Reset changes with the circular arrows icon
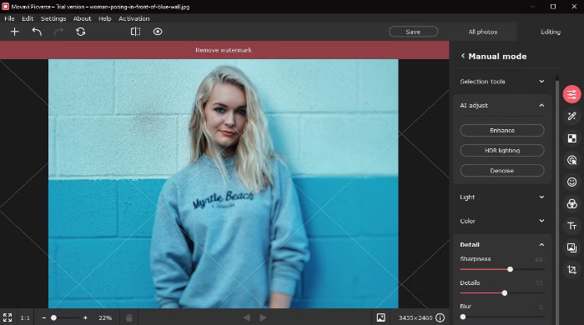The image size is (584, 325). coord(80,32)
